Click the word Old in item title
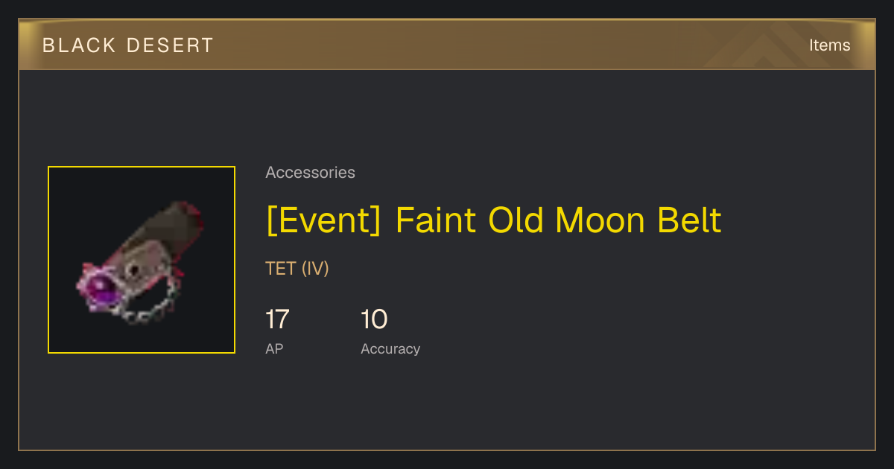The image size is (894, 469). click(x=516, y=220)
